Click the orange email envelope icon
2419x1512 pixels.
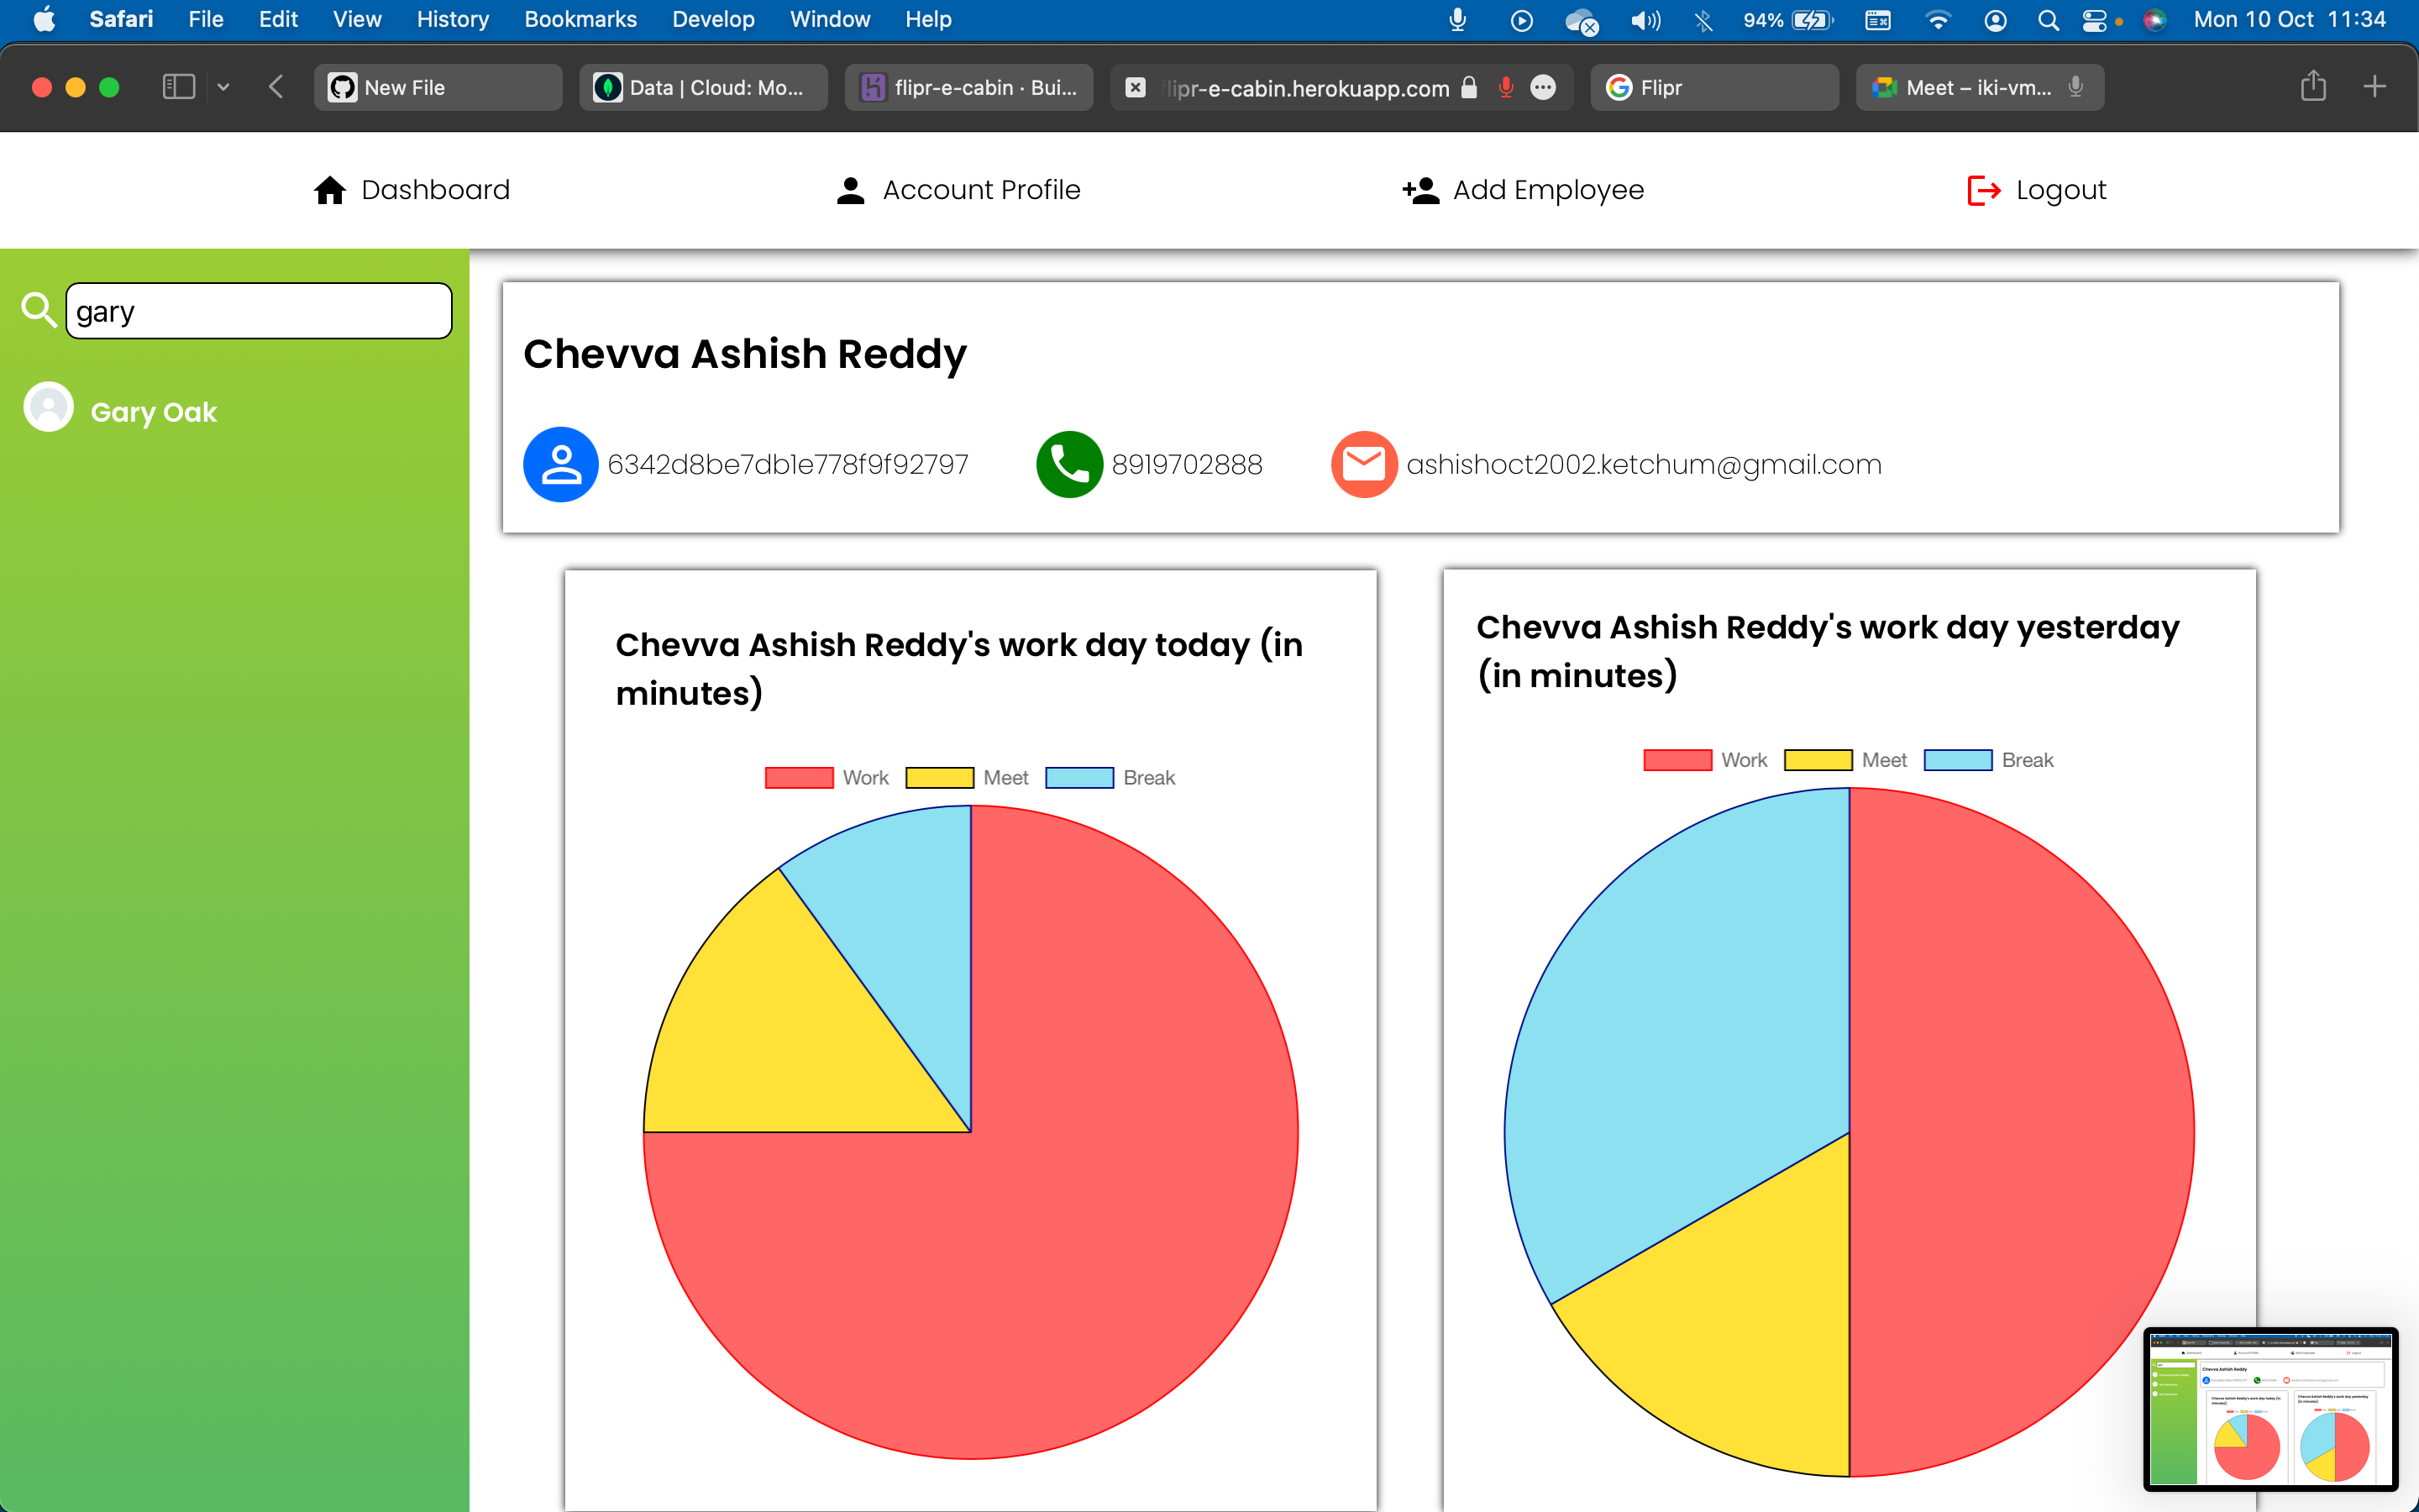click(1363, 464)
